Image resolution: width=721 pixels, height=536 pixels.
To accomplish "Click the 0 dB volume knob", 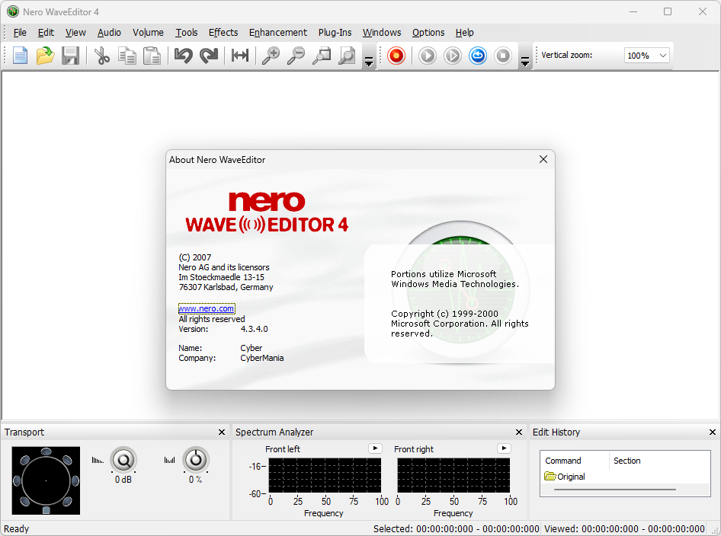I will pos(123,460).
